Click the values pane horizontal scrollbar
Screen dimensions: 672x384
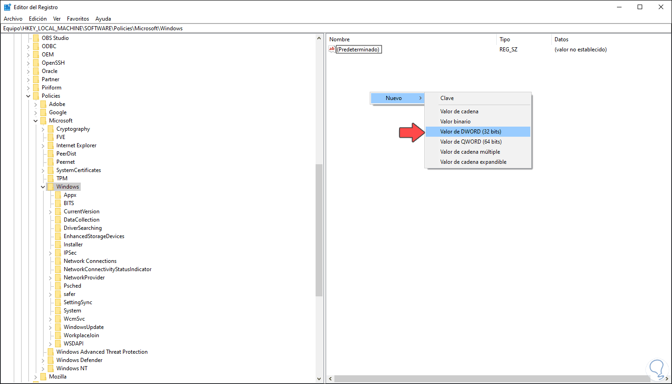(x=498, y=379)
